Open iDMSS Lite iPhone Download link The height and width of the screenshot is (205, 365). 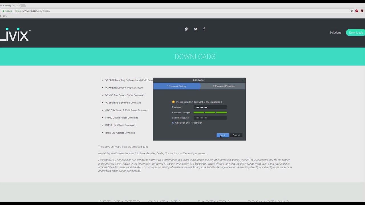pos(120,125)
